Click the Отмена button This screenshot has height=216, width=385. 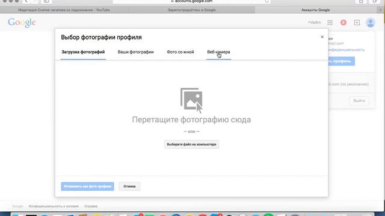(129, 187)
